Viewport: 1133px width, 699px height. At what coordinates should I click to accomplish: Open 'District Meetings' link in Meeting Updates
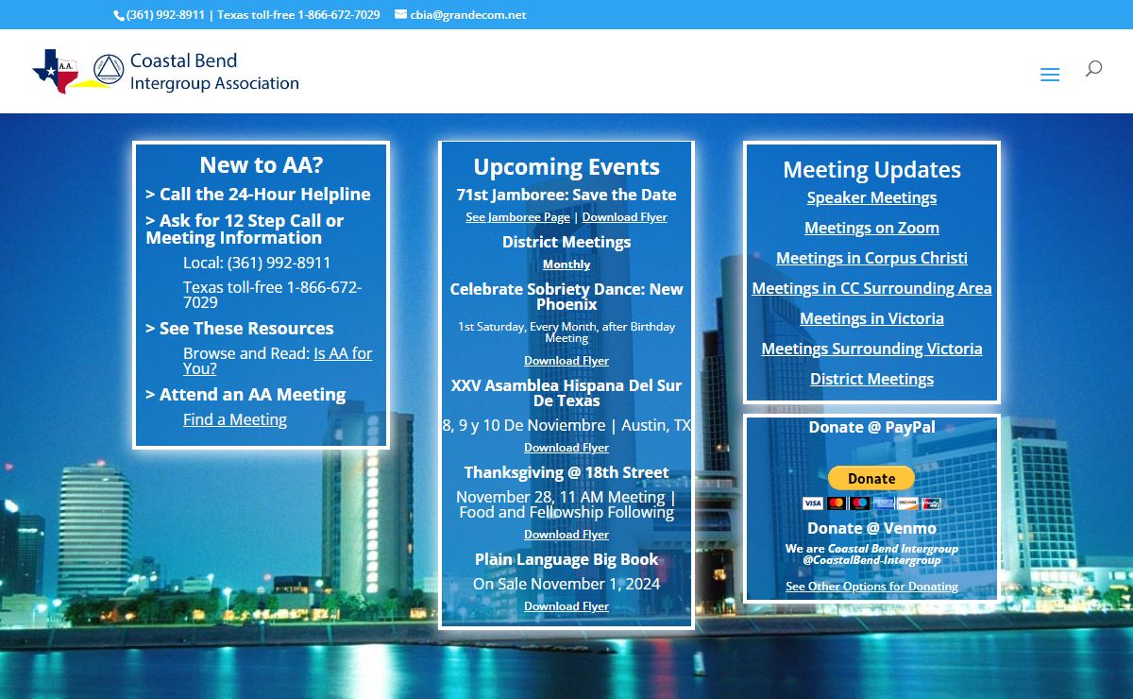point(871,379)
